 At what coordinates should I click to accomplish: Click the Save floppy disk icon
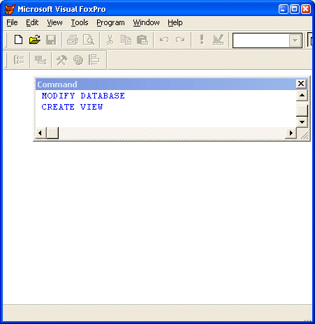51,40
